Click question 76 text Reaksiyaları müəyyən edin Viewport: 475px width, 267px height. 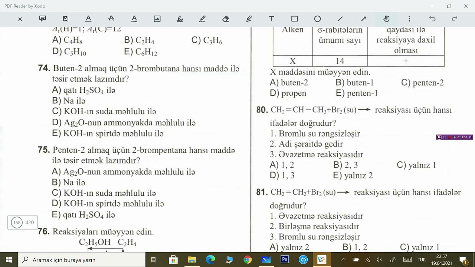pyautogui.click(x=103, y=232)
